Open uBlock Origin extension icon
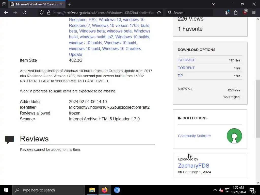 245,12
